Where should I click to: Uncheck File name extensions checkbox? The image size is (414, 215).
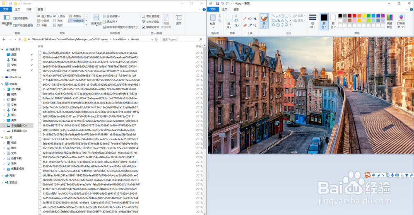pyautogui.click(x=144, y=22)
